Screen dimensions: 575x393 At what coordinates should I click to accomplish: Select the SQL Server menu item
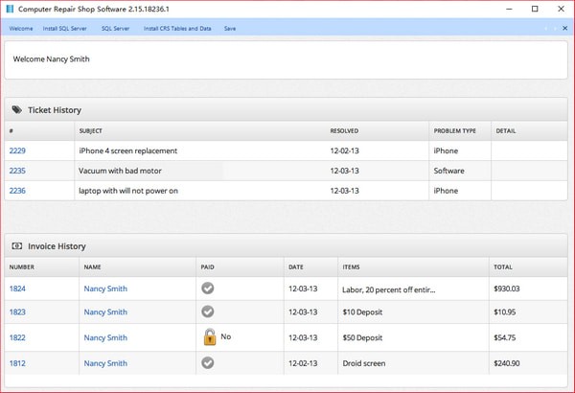[116, 29]
